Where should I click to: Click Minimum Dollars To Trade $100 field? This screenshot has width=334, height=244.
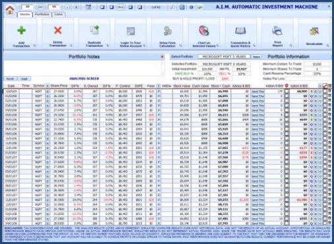click(x=317, y=64)
